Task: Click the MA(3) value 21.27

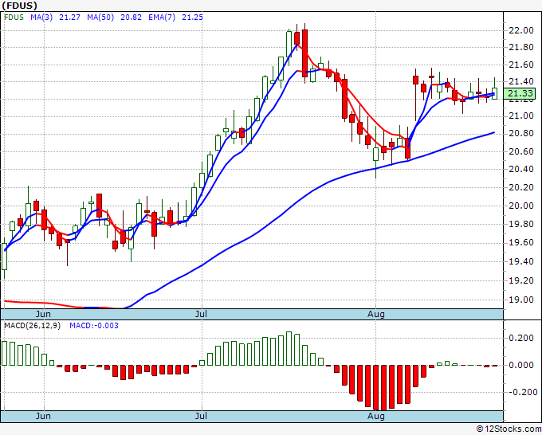Action: tap(69, 18)
